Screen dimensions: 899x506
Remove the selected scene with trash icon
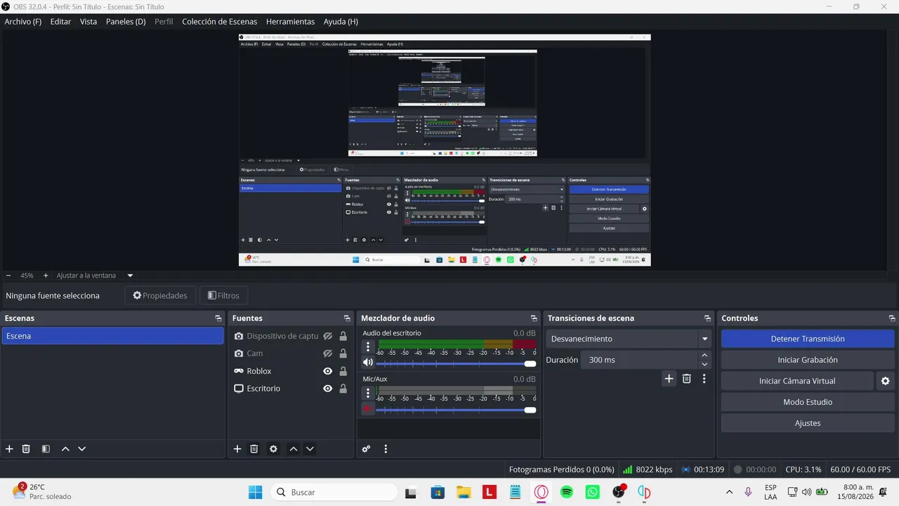pos(26,448)
